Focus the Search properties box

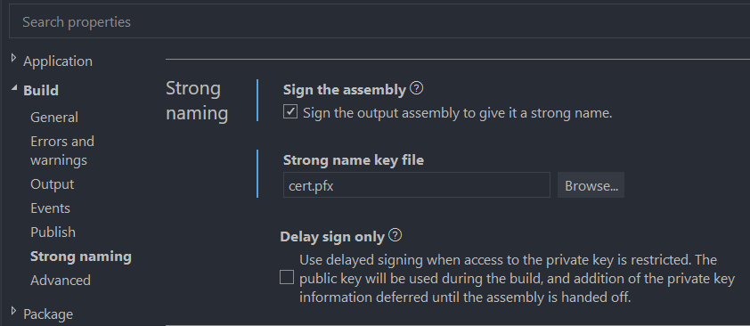tap(379, 21)
